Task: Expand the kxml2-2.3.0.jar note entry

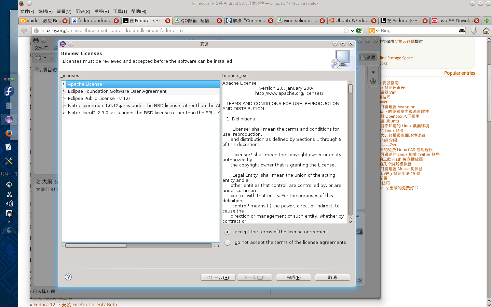Action: (64, 113)
